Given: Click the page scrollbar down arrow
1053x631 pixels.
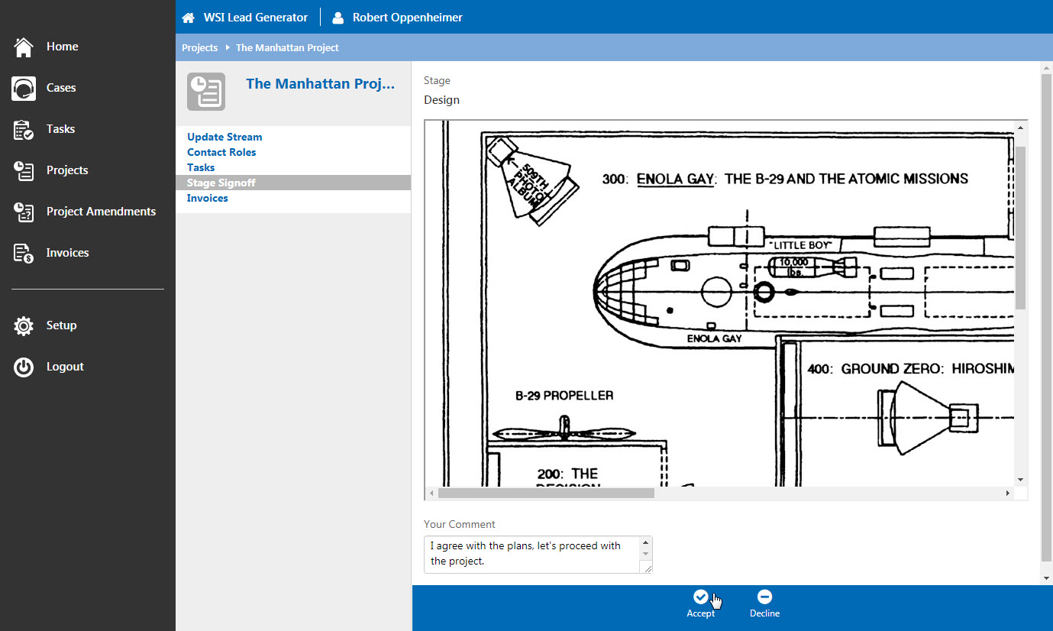Looking at the screenshot, I should click(x=1046, y=578).
